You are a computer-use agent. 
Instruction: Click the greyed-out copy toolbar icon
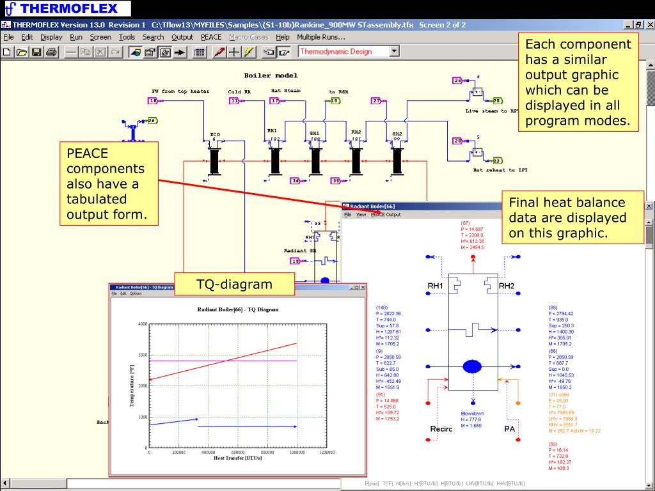(86, 52)
